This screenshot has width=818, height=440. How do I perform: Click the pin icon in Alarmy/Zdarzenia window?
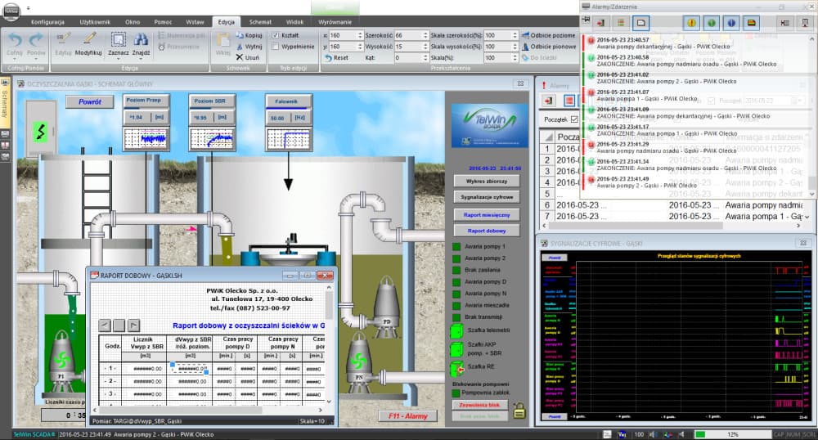587,20
